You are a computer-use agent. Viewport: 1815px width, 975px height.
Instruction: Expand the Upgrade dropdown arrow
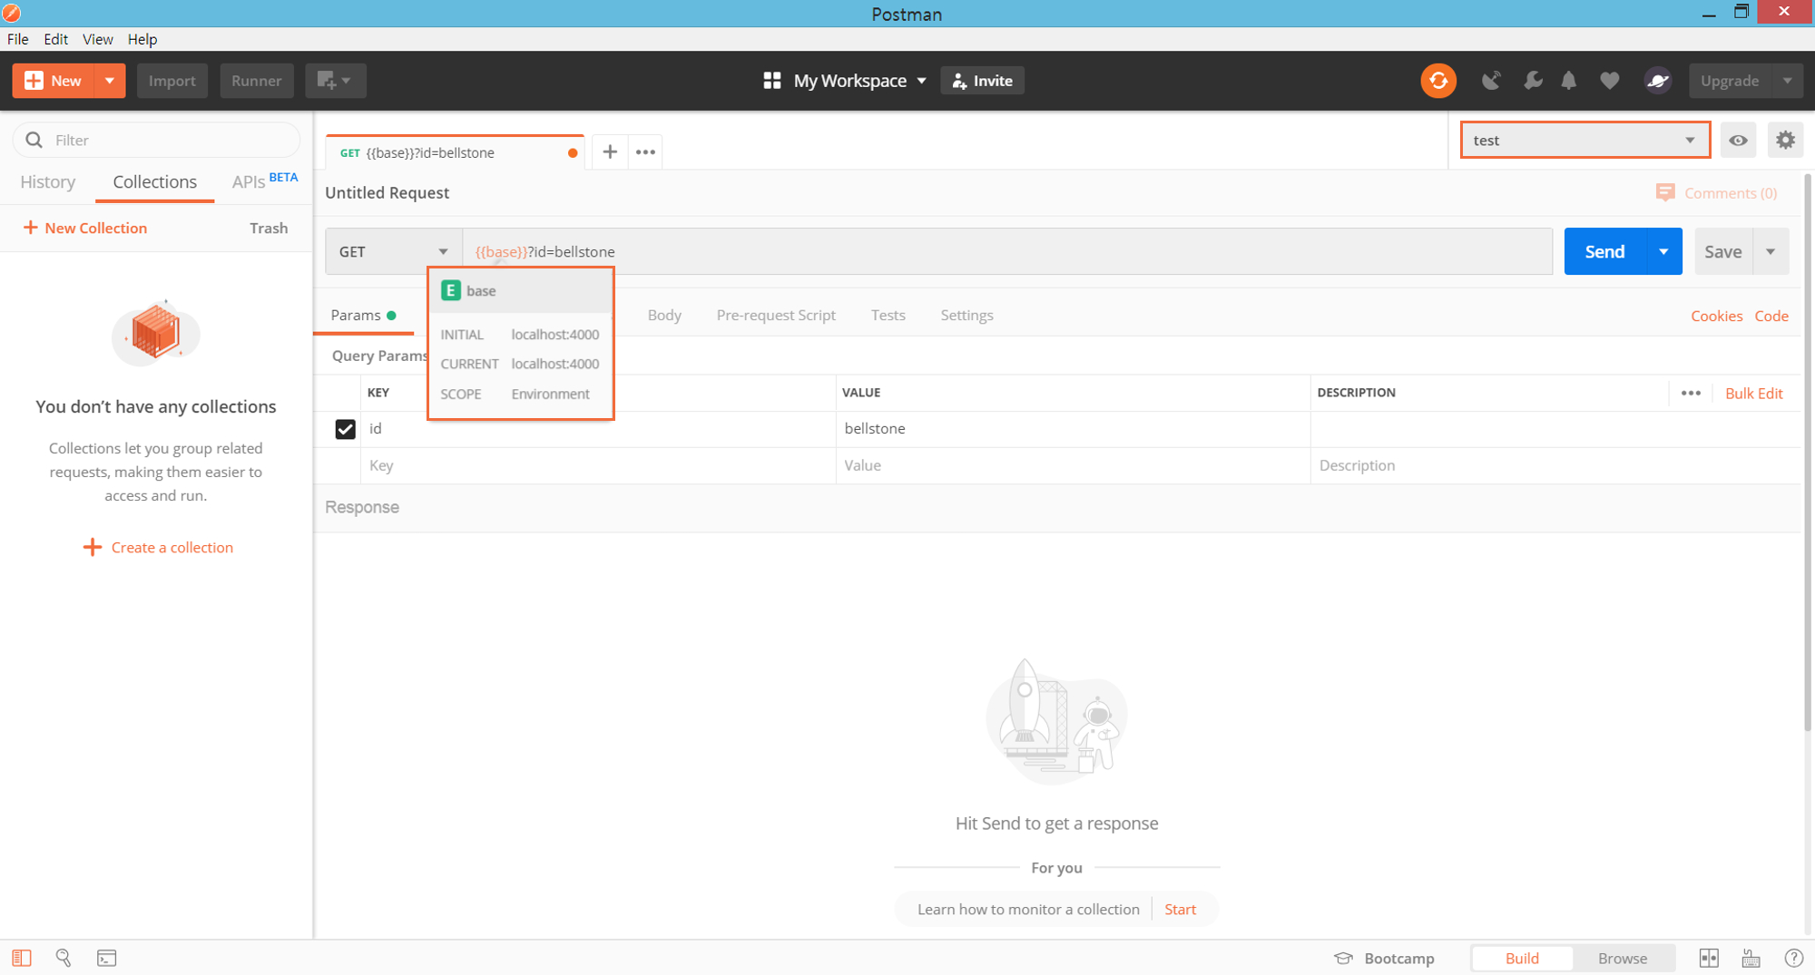1787,81
